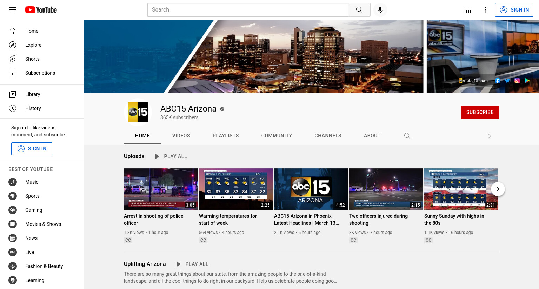Browse the Music category

pyautogui.click(x=42, y=182)
